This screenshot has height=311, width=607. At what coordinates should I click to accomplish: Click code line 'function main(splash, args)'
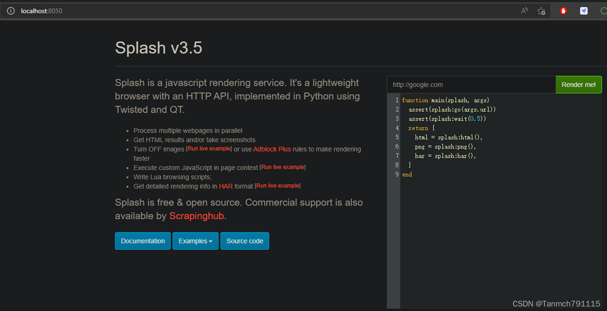(x=446, y=100)
